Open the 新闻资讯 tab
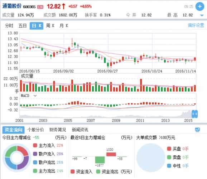 80,130
